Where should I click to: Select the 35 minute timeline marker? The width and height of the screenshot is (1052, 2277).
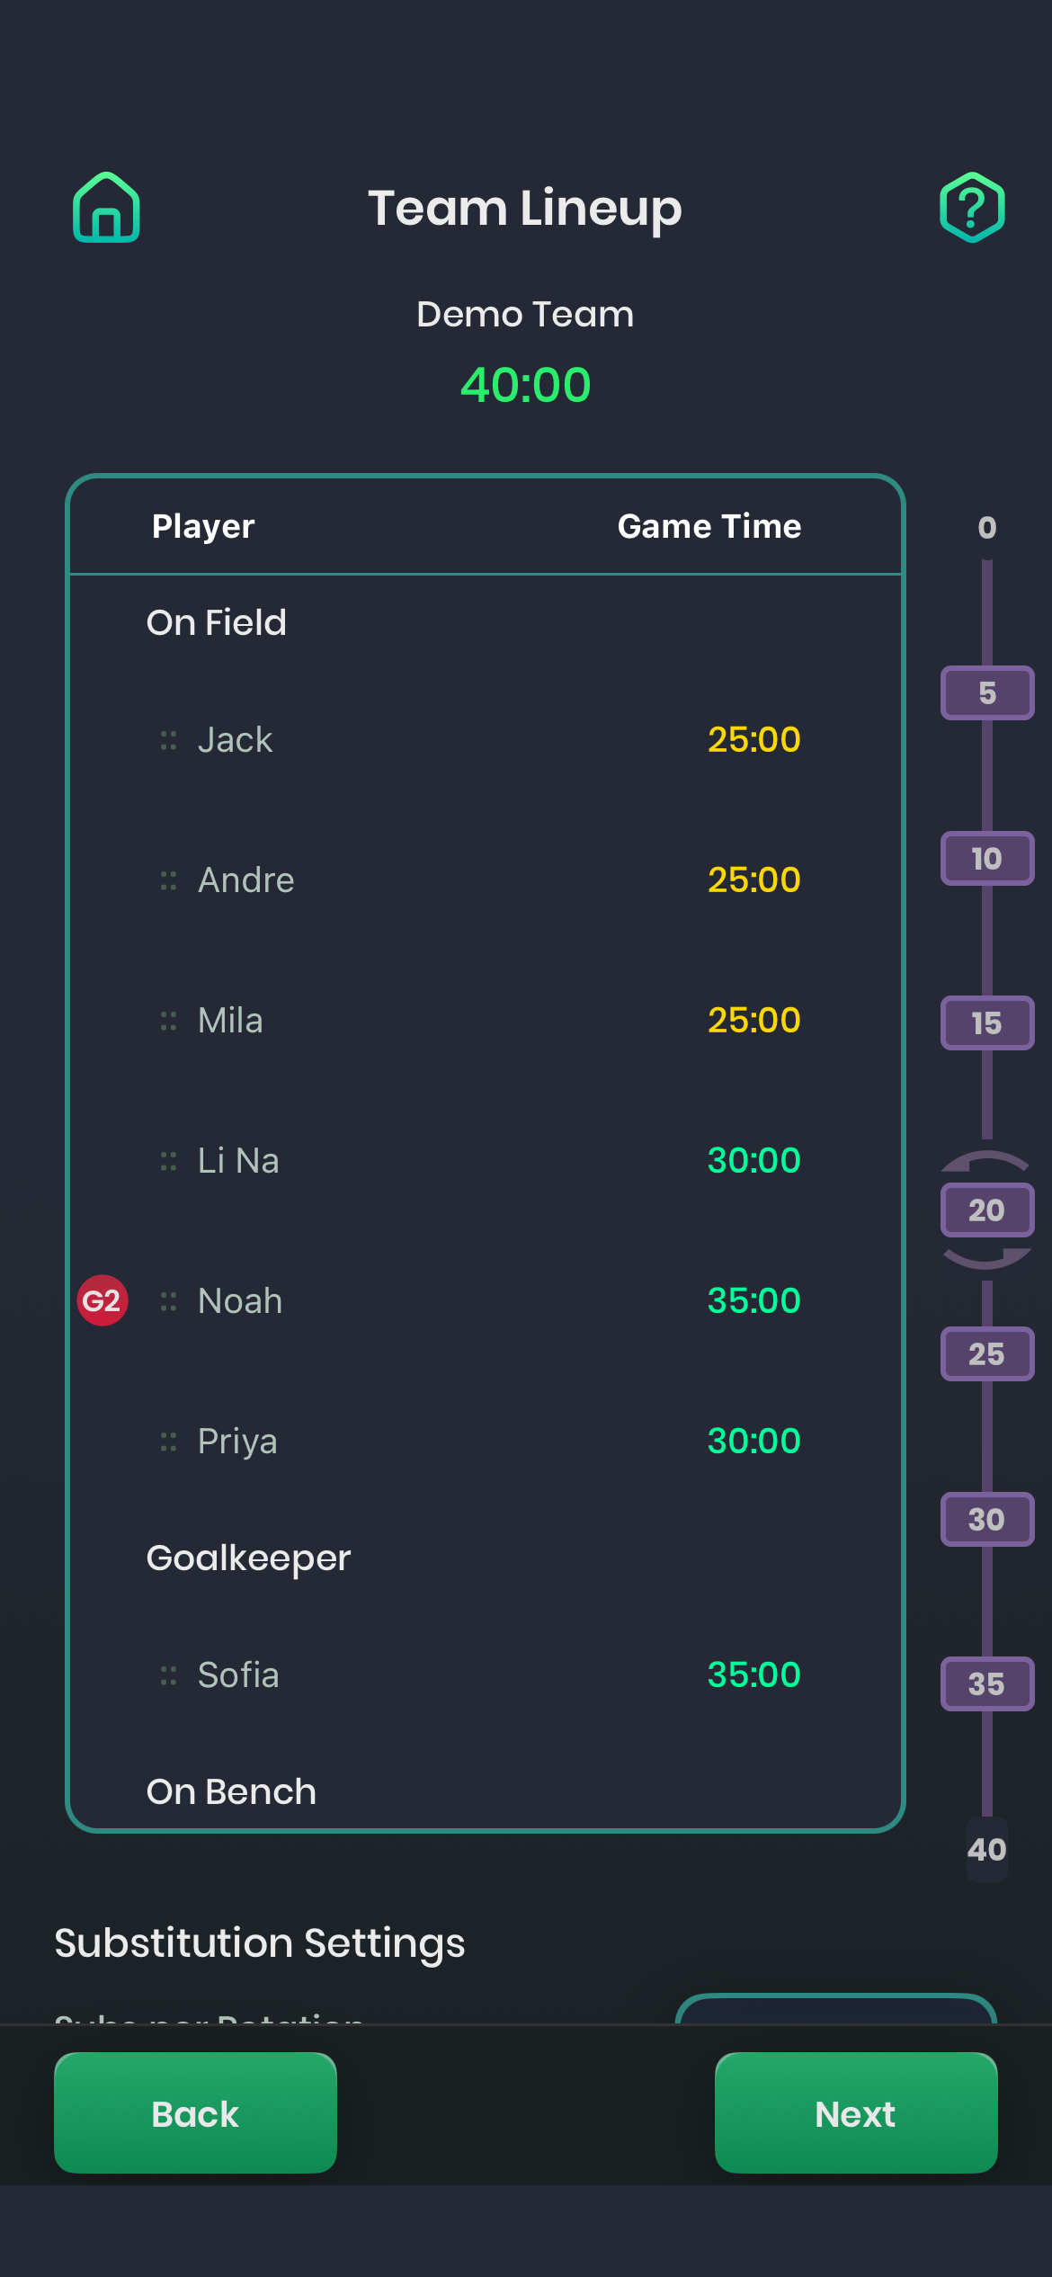point(987,1684)
